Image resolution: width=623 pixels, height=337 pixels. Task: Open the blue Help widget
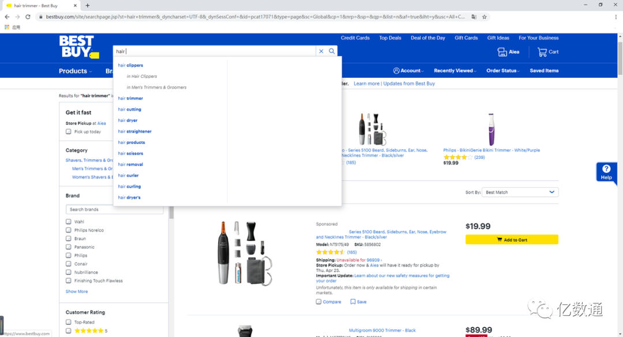click(x=606, y=172)
